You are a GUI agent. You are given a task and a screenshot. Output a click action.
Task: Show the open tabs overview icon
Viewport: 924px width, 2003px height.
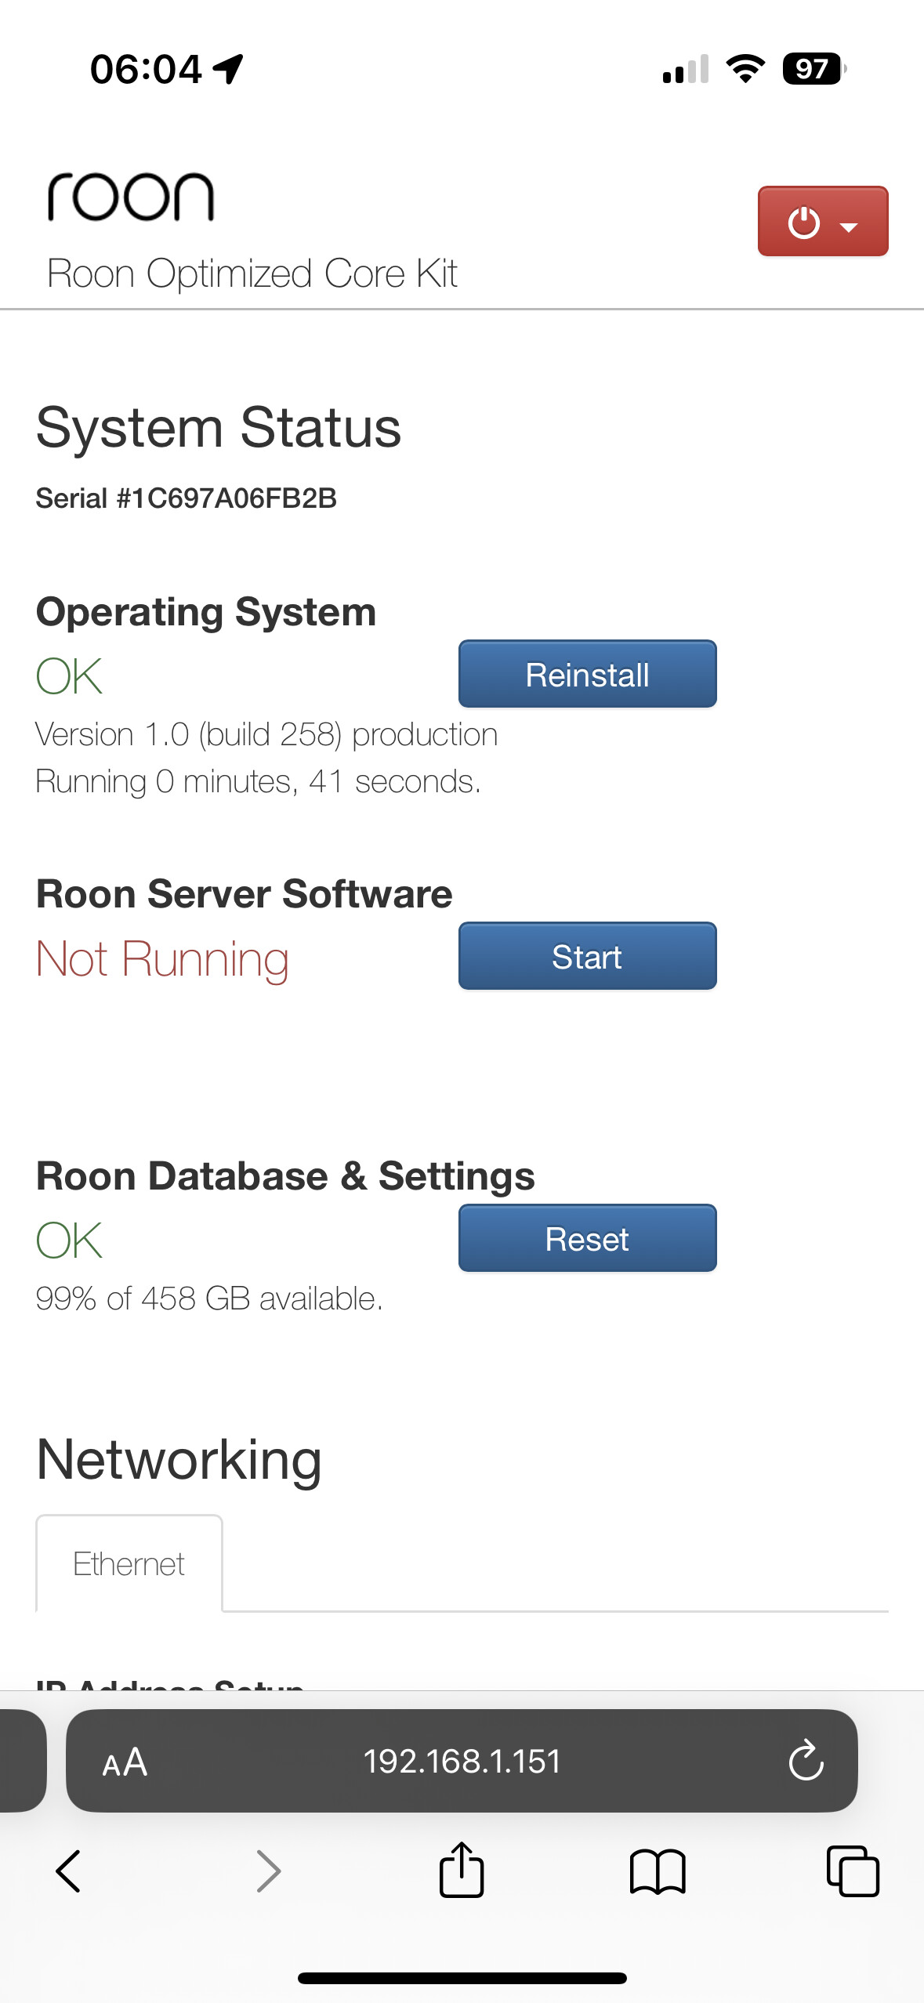[853, 1871]
